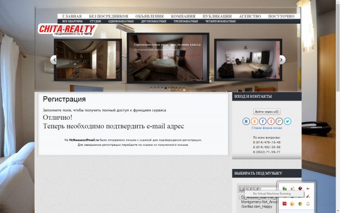The width and height of the screenshot is (340, 213).
Task: Log in with the Odnoklassniki icon
Action: pyautogui.click(x=254, y=121)
